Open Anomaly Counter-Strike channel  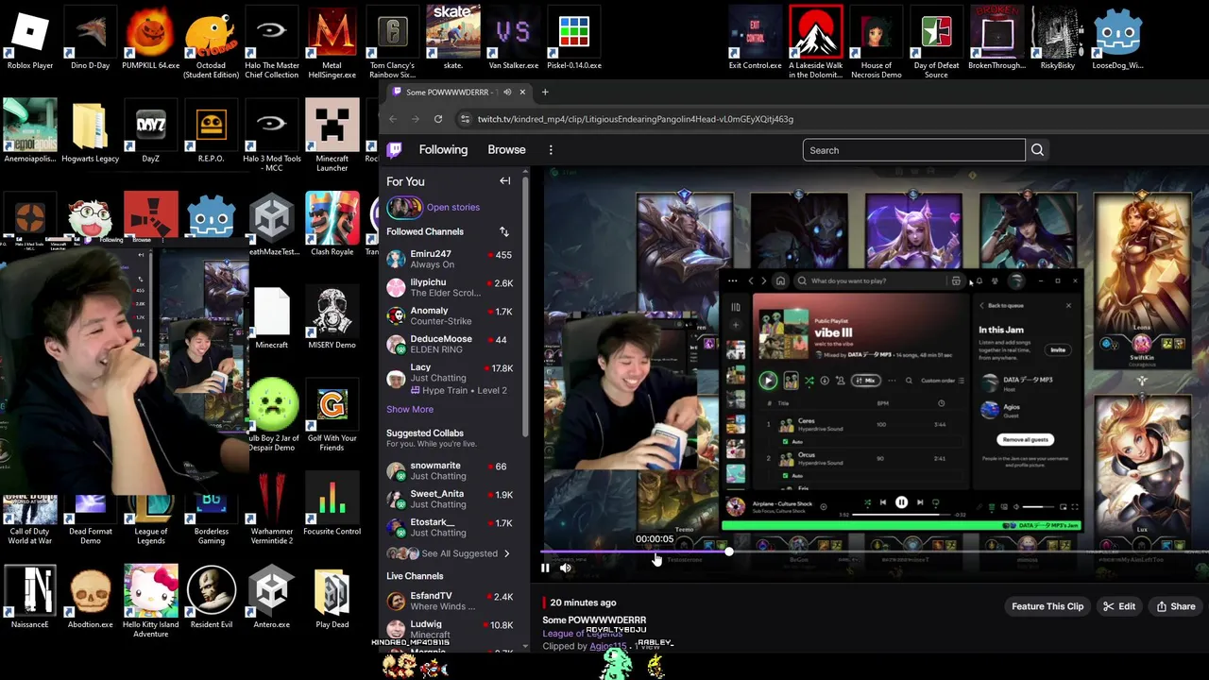tap(450, 315)
